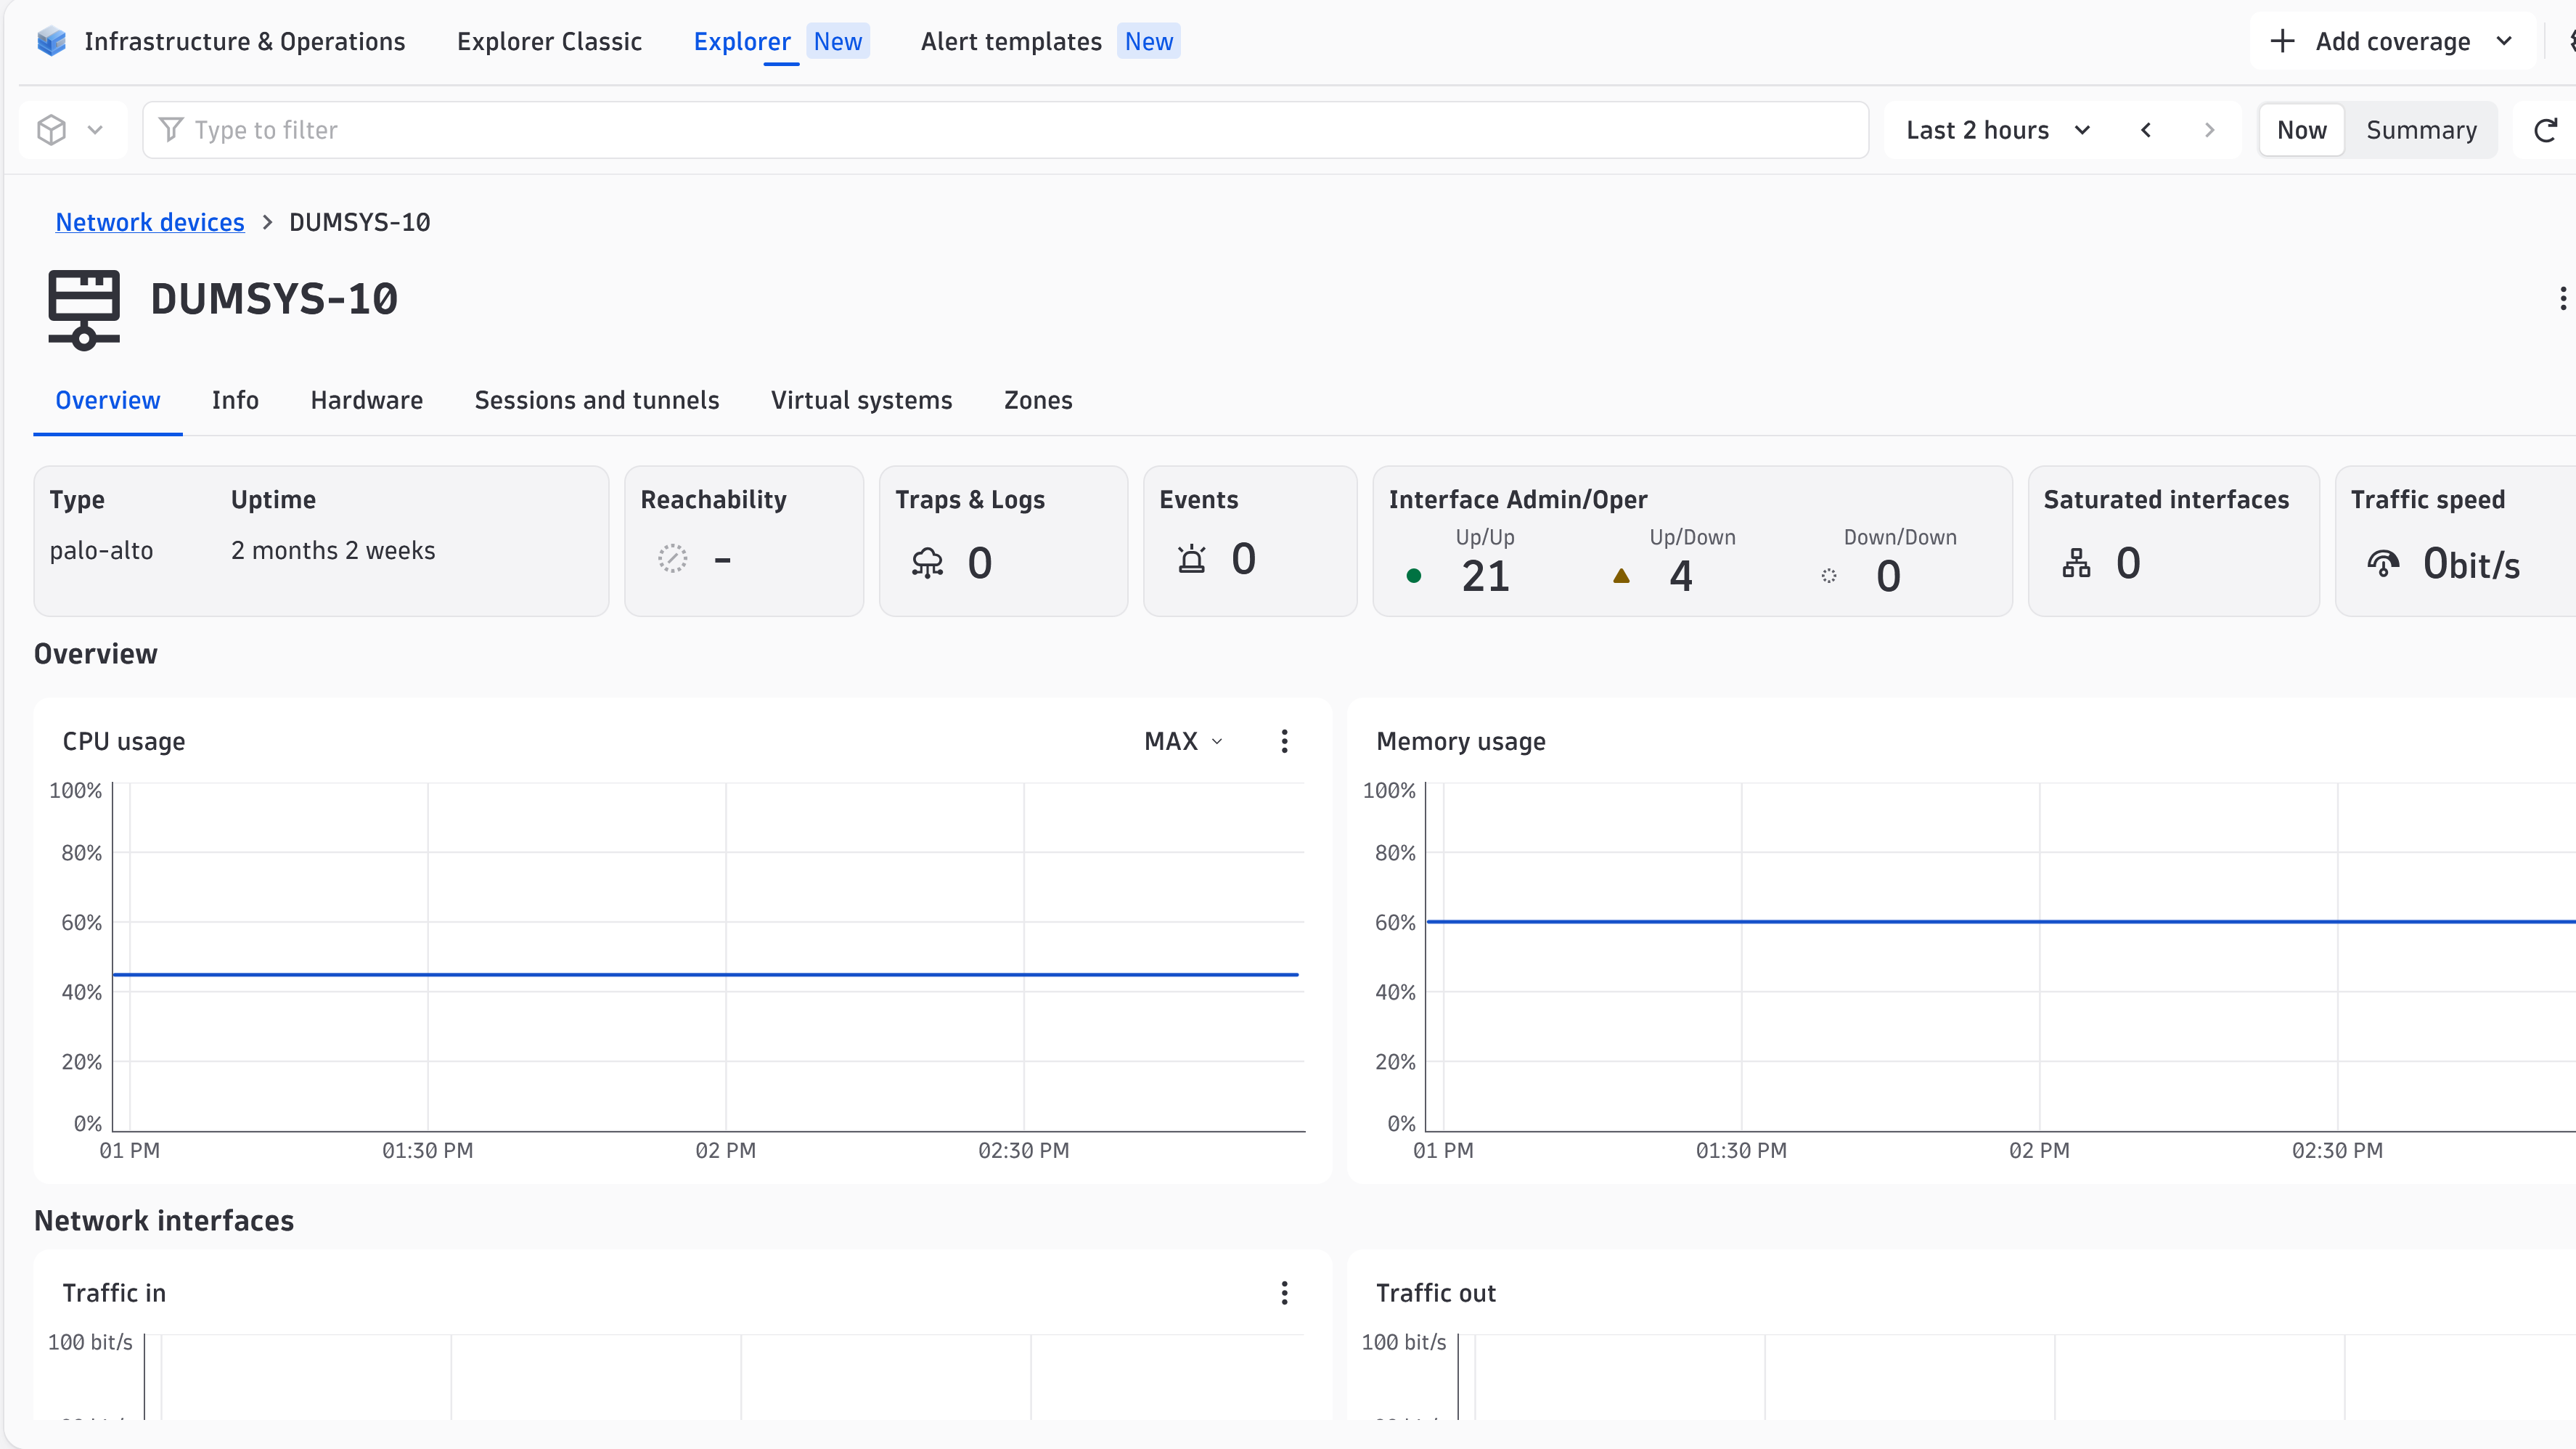Click the Traps & Logs cloud icon
2576x1449 pixels.
click(x=927, y=563)
